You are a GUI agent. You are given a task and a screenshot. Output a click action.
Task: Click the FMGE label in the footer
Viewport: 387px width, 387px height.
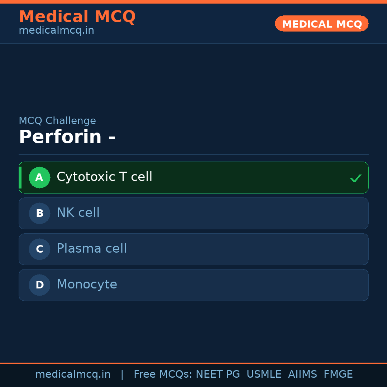pyautogui.click(x=338, y=374)
